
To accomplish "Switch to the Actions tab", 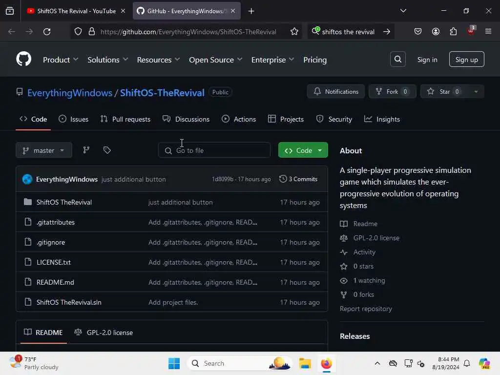I will pos(238,119).
